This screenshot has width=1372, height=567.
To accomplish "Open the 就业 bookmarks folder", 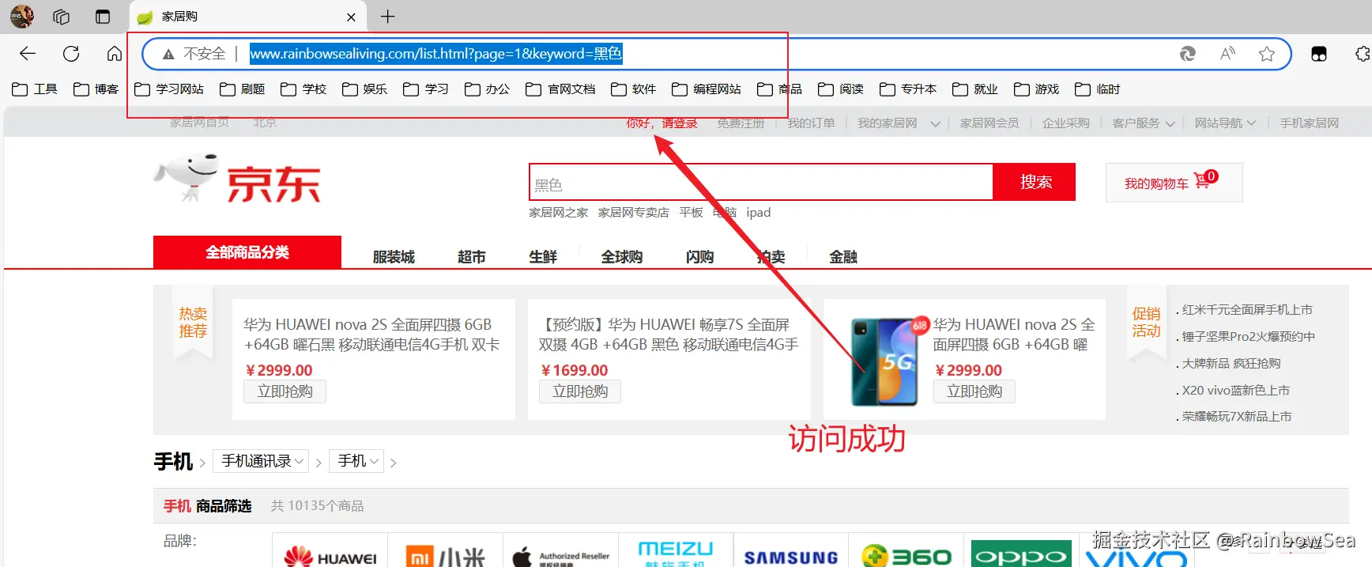I will pyautogui.click(x=974, y=89).
